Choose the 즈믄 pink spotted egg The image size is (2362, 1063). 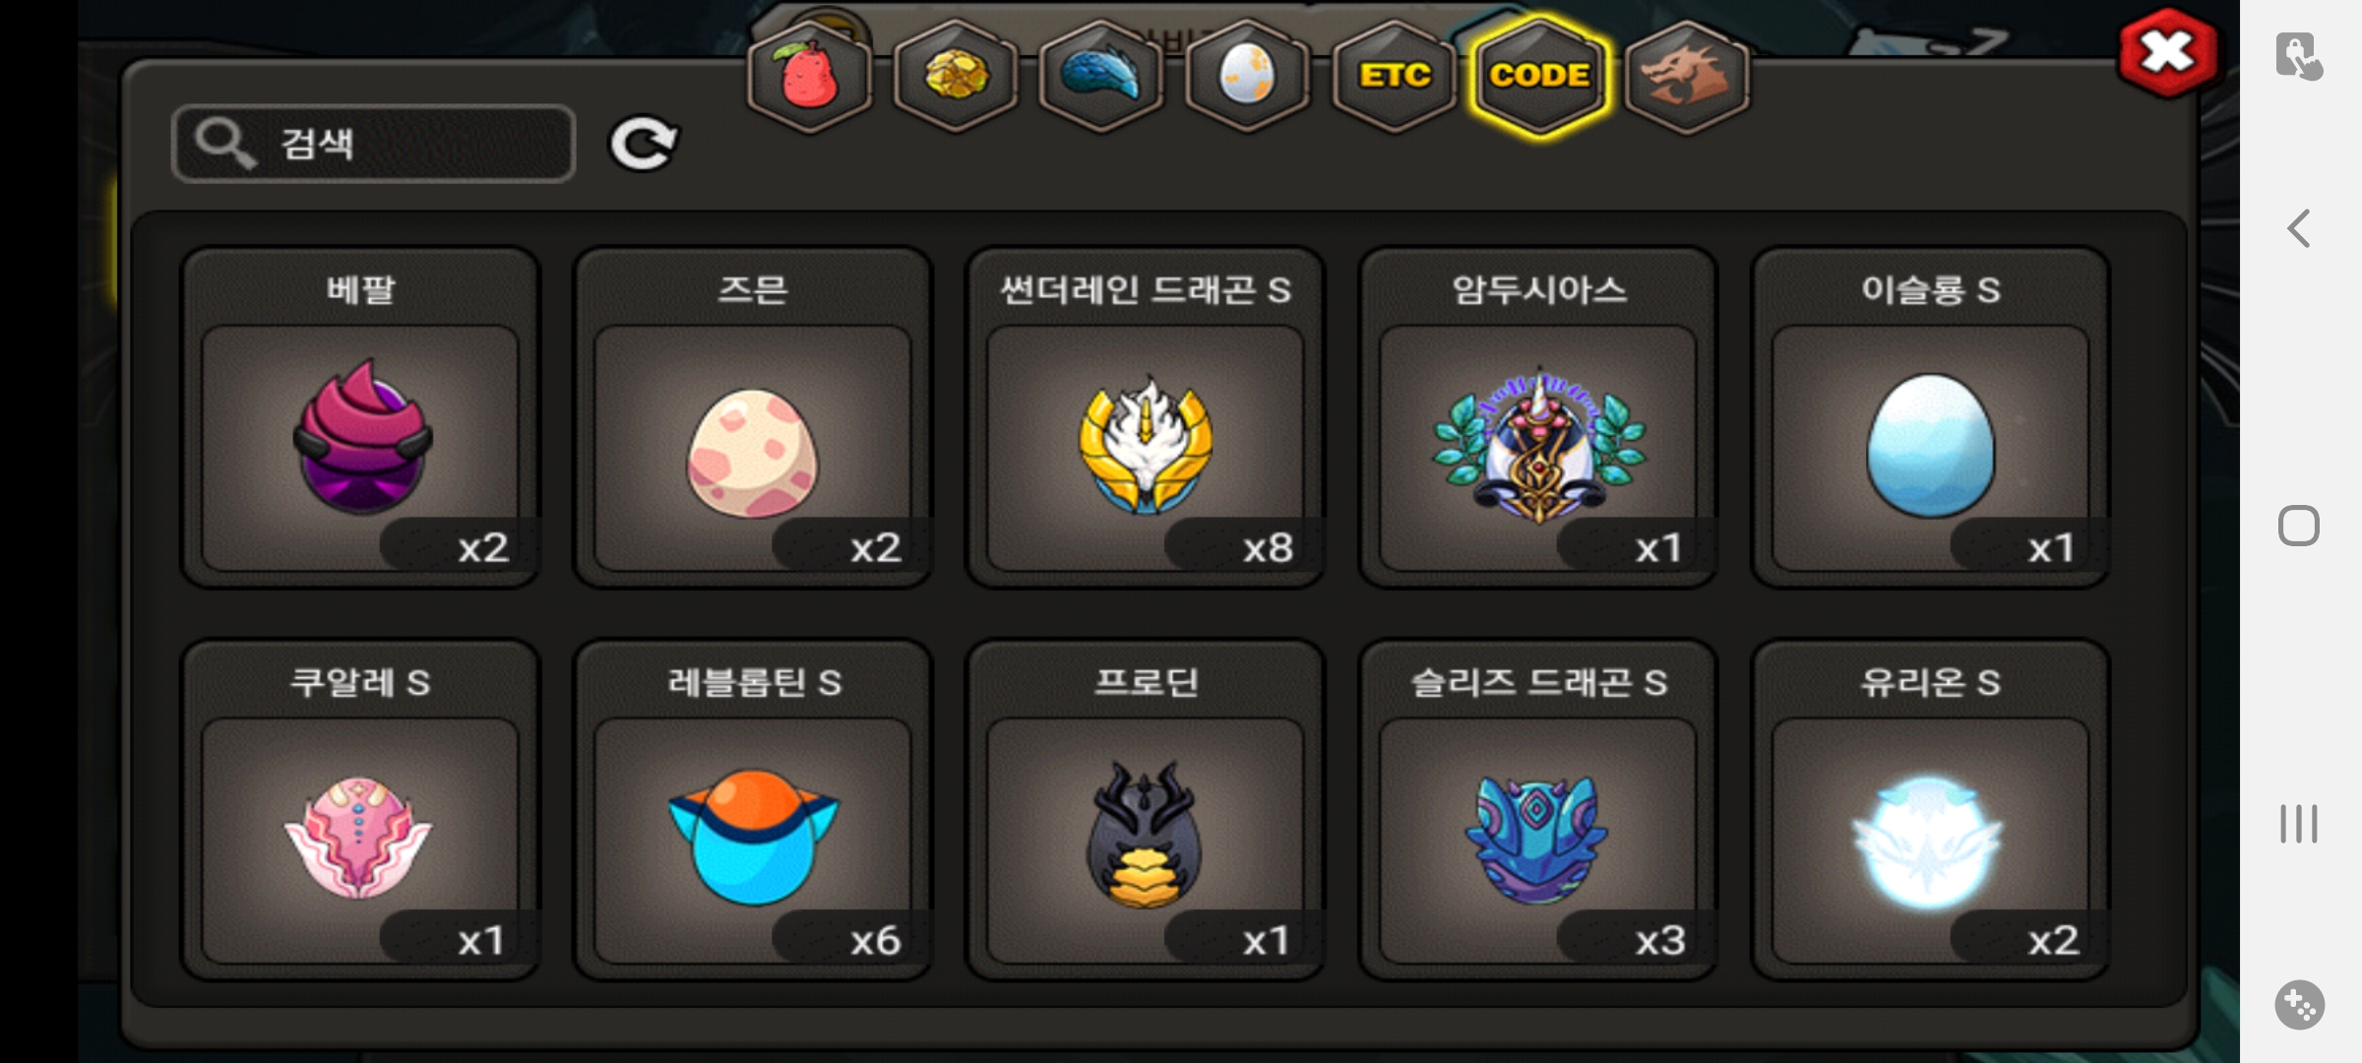point(753,417)
